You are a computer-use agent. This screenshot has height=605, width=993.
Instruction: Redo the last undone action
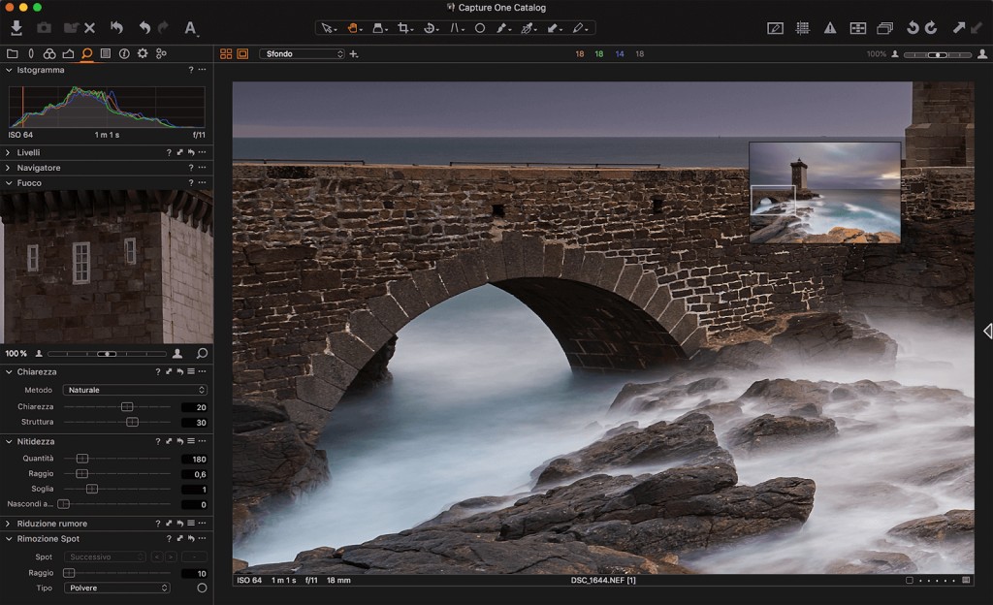(x=163, y=28)
